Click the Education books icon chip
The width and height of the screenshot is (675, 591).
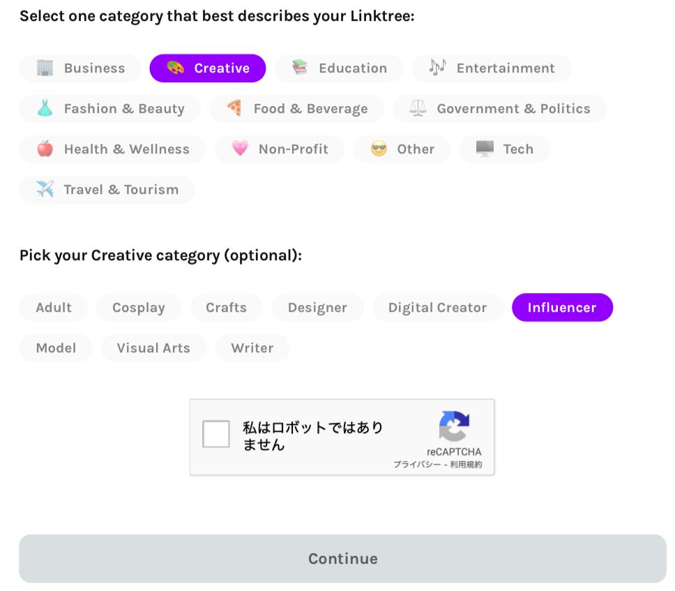point(339,68)
